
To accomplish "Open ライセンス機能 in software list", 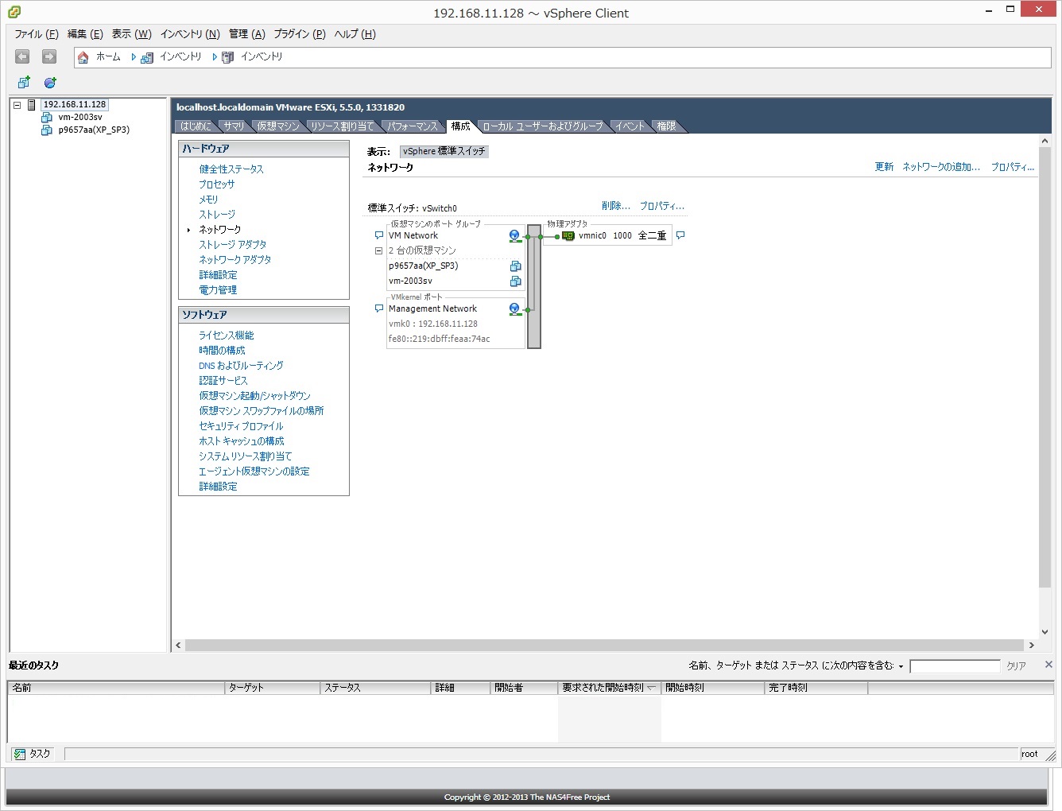I will [227, 336].
